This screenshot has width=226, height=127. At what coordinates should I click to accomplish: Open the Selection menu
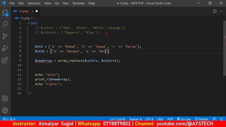pyautogui.click(x=34, y=3)
